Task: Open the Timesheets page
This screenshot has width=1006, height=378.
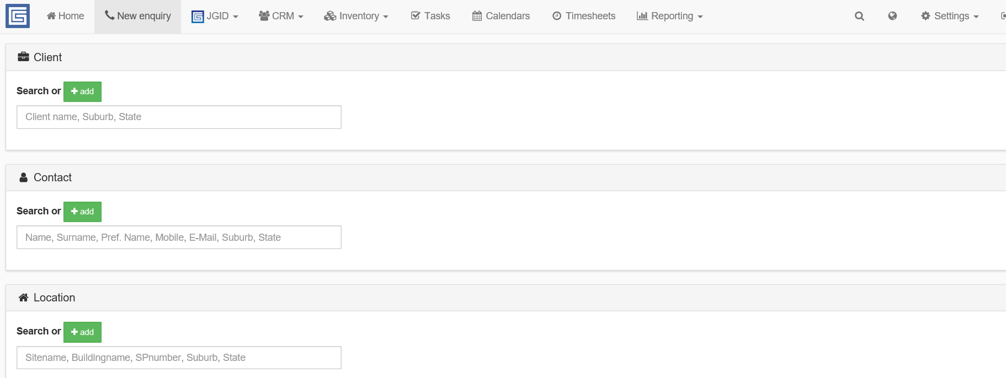Action: pos(584,16)
